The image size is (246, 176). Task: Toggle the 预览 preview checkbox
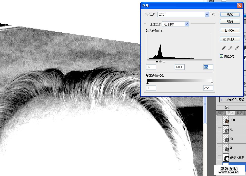pyautogui.click(x=221, y=56)
